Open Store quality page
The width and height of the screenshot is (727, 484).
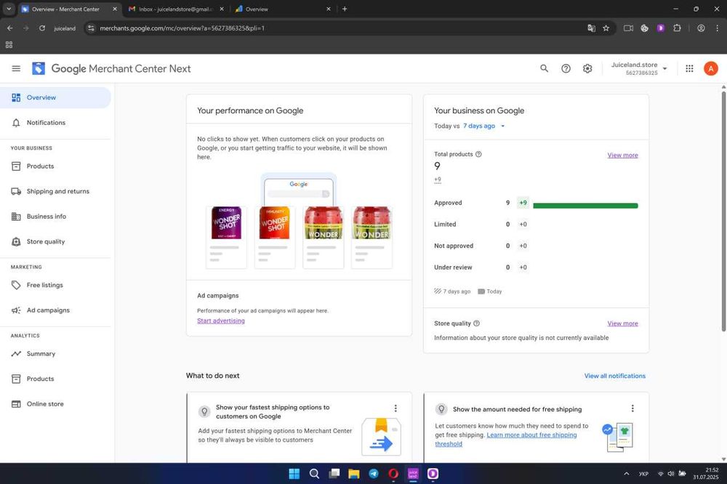(55, 241)
